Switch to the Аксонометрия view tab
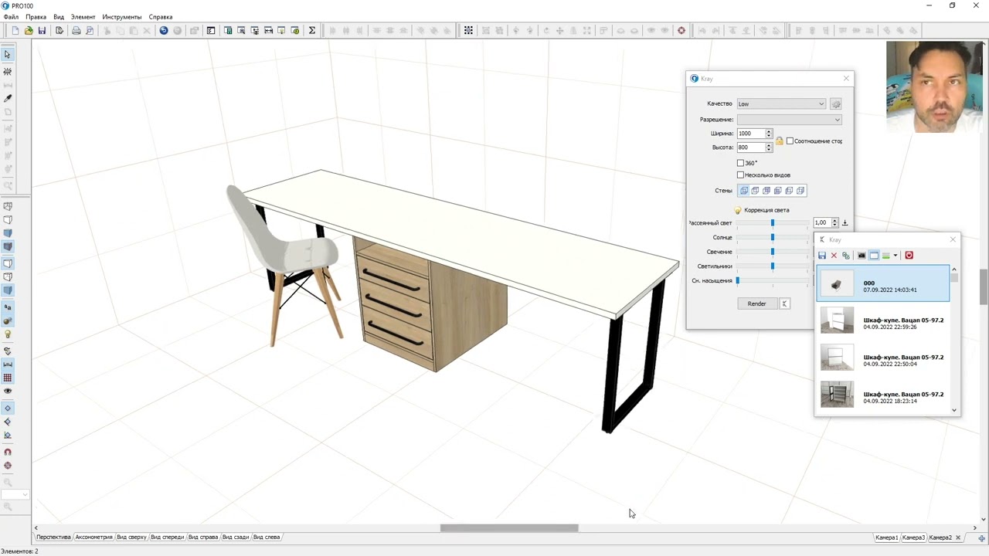Screen dimensions: 989x556 (x=93, y=537)
